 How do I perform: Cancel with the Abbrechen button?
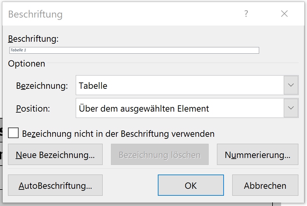(265, 185)
